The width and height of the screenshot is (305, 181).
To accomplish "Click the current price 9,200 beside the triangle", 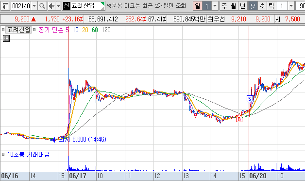I will 22,19.
